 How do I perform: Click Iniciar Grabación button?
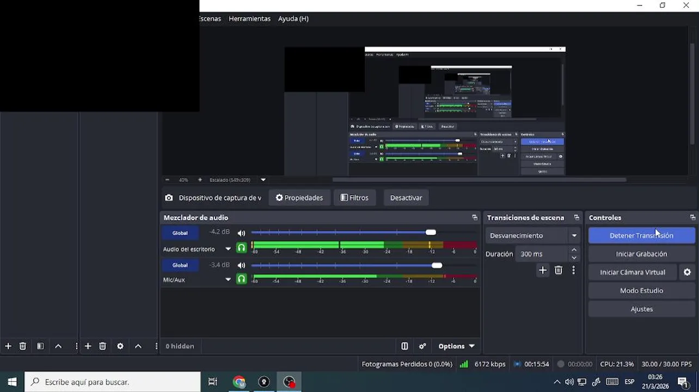click(642, 254)
